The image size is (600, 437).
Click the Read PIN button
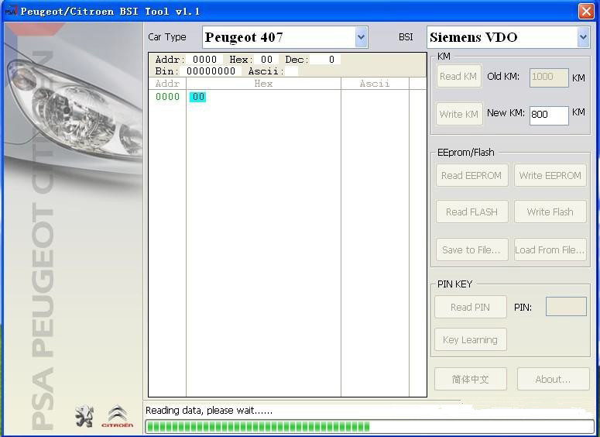pyautogui.click(x=470, y=307)
